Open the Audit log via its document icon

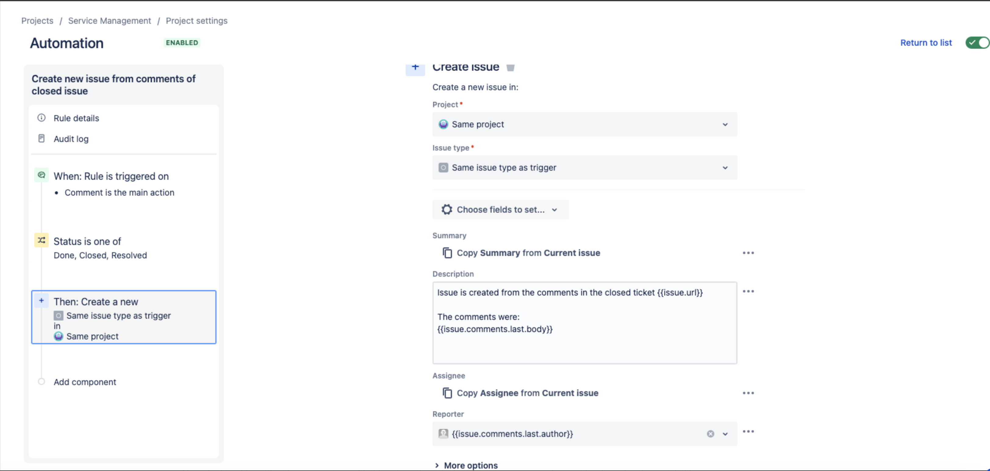point(41,139)
